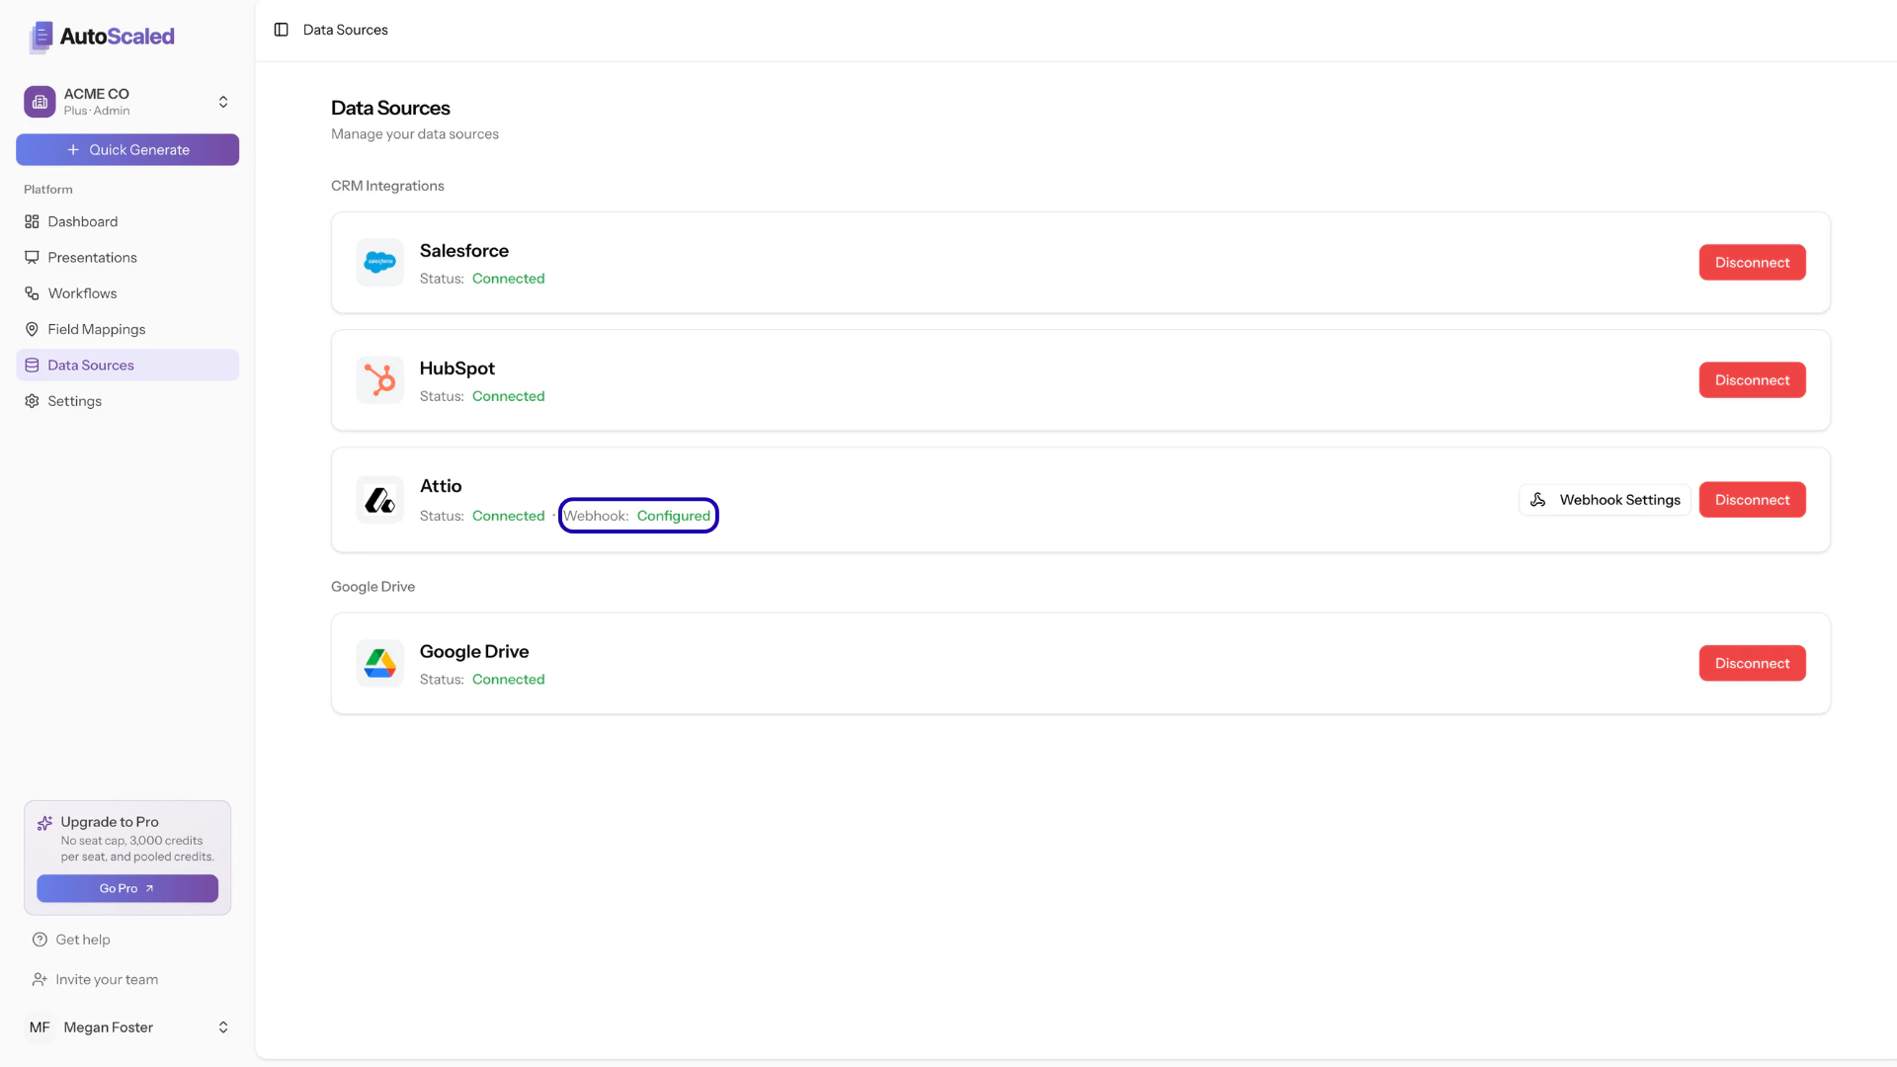The image size is (1897, 1067).
Task: Click the Presentations screen icon
Action: pyautogui.click(x=31, y=257)
